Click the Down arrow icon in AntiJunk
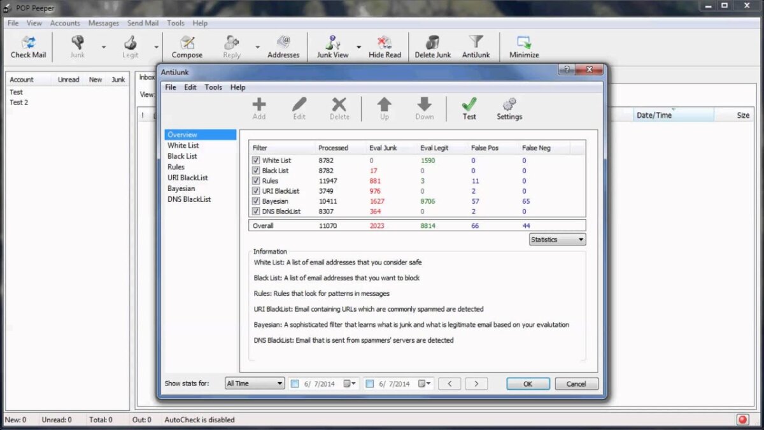The image size is (764, 430). point(425,104)
